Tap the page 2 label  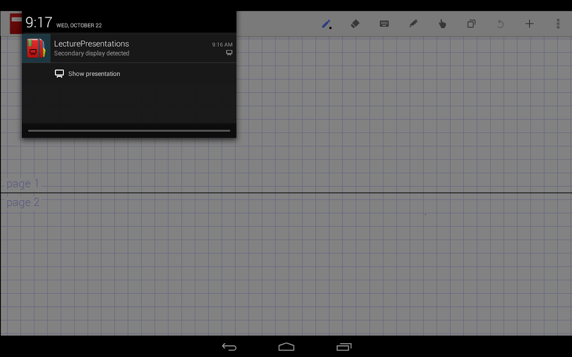point(23,202)
